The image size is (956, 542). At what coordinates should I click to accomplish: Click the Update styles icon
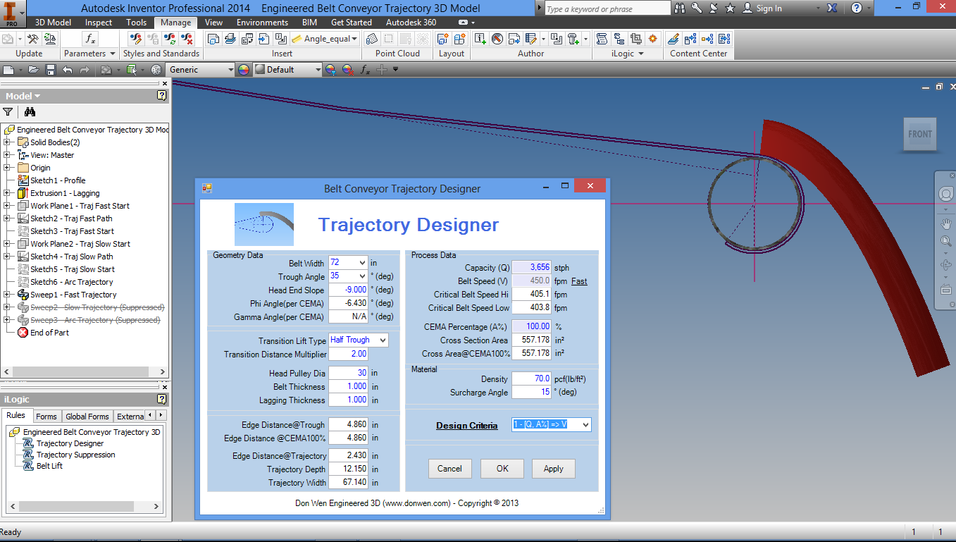(x=170, y=39)
